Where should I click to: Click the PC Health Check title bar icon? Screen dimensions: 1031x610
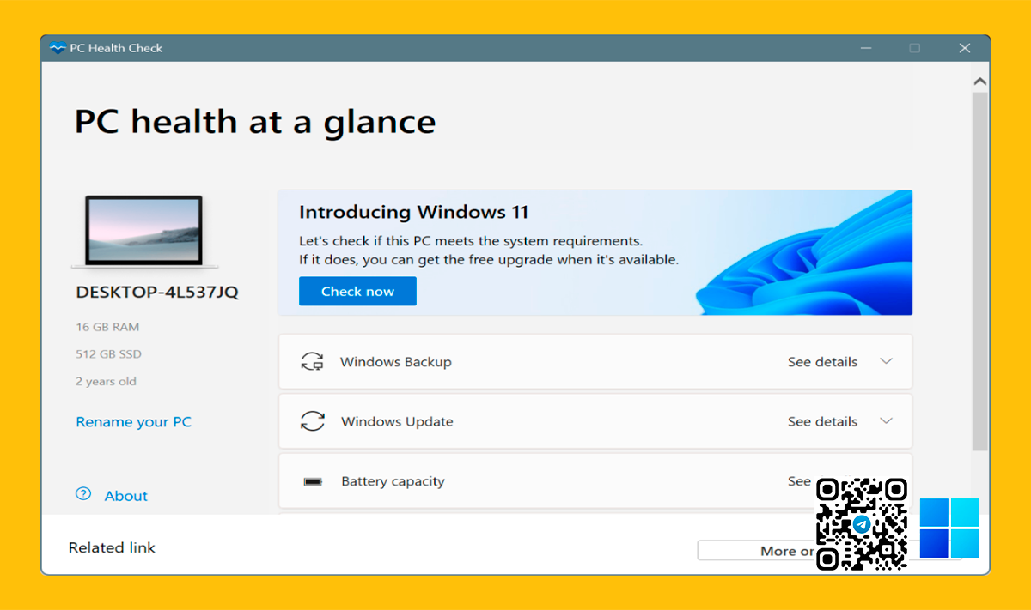point(58,48)
